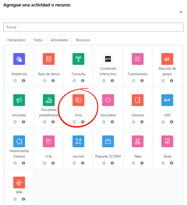Choose the Asistencia activity icon

click(x=19, y=59)
